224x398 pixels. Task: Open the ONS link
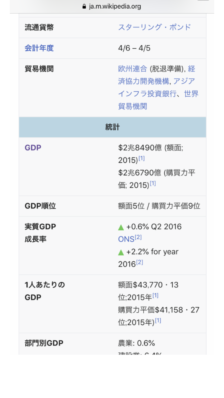(126, 239)
